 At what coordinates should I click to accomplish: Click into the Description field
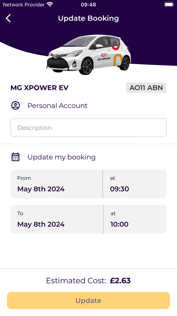(88, 128)
